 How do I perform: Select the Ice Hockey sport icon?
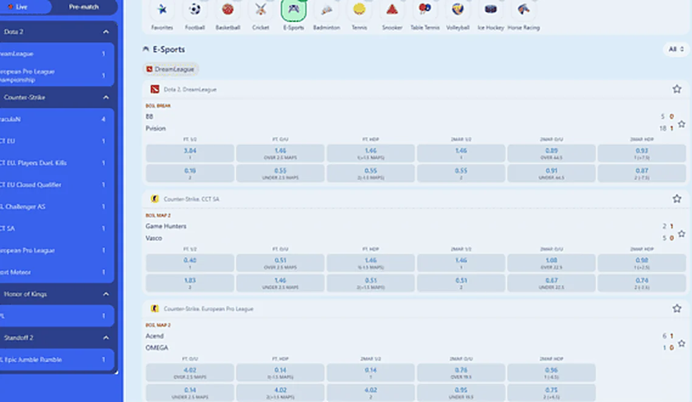[491, 10]
